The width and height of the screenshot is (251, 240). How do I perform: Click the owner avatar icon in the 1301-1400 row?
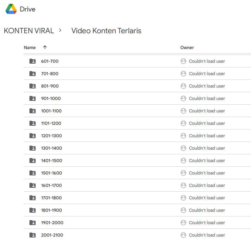pos(183,148)
